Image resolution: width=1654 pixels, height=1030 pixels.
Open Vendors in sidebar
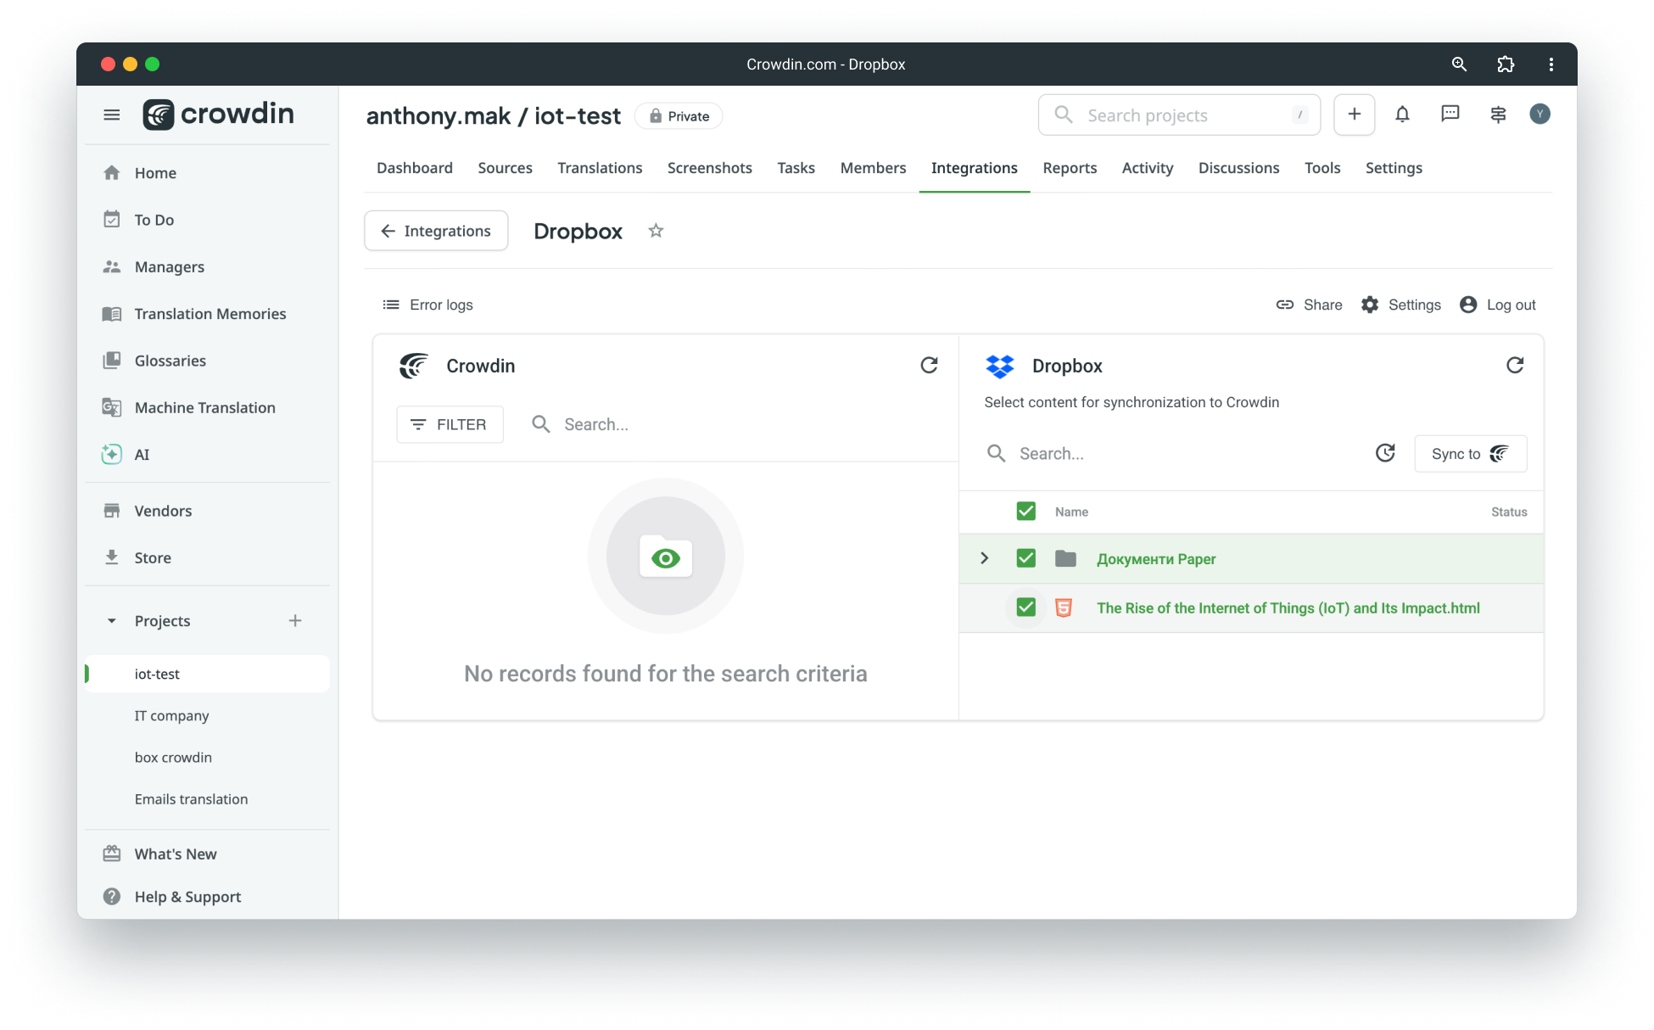click(x=207, y=511)
